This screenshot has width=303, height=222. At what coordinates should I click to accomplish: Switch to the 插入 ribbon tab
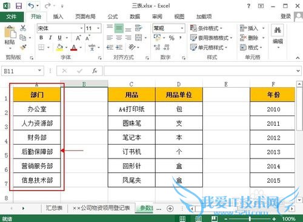click(58, 16)
